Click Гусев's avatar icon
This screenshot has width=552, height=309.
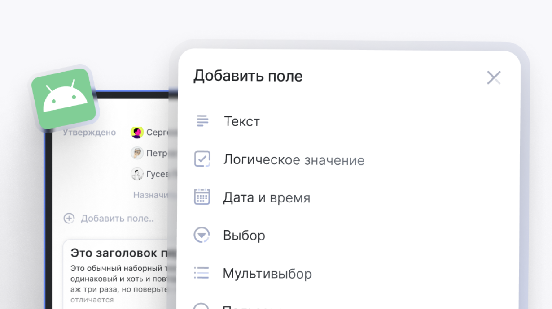(x=137, y=174)
